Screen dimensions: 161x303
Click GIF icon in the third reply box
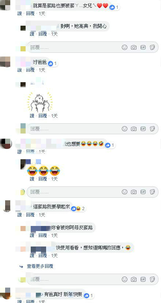coord(143,192)
